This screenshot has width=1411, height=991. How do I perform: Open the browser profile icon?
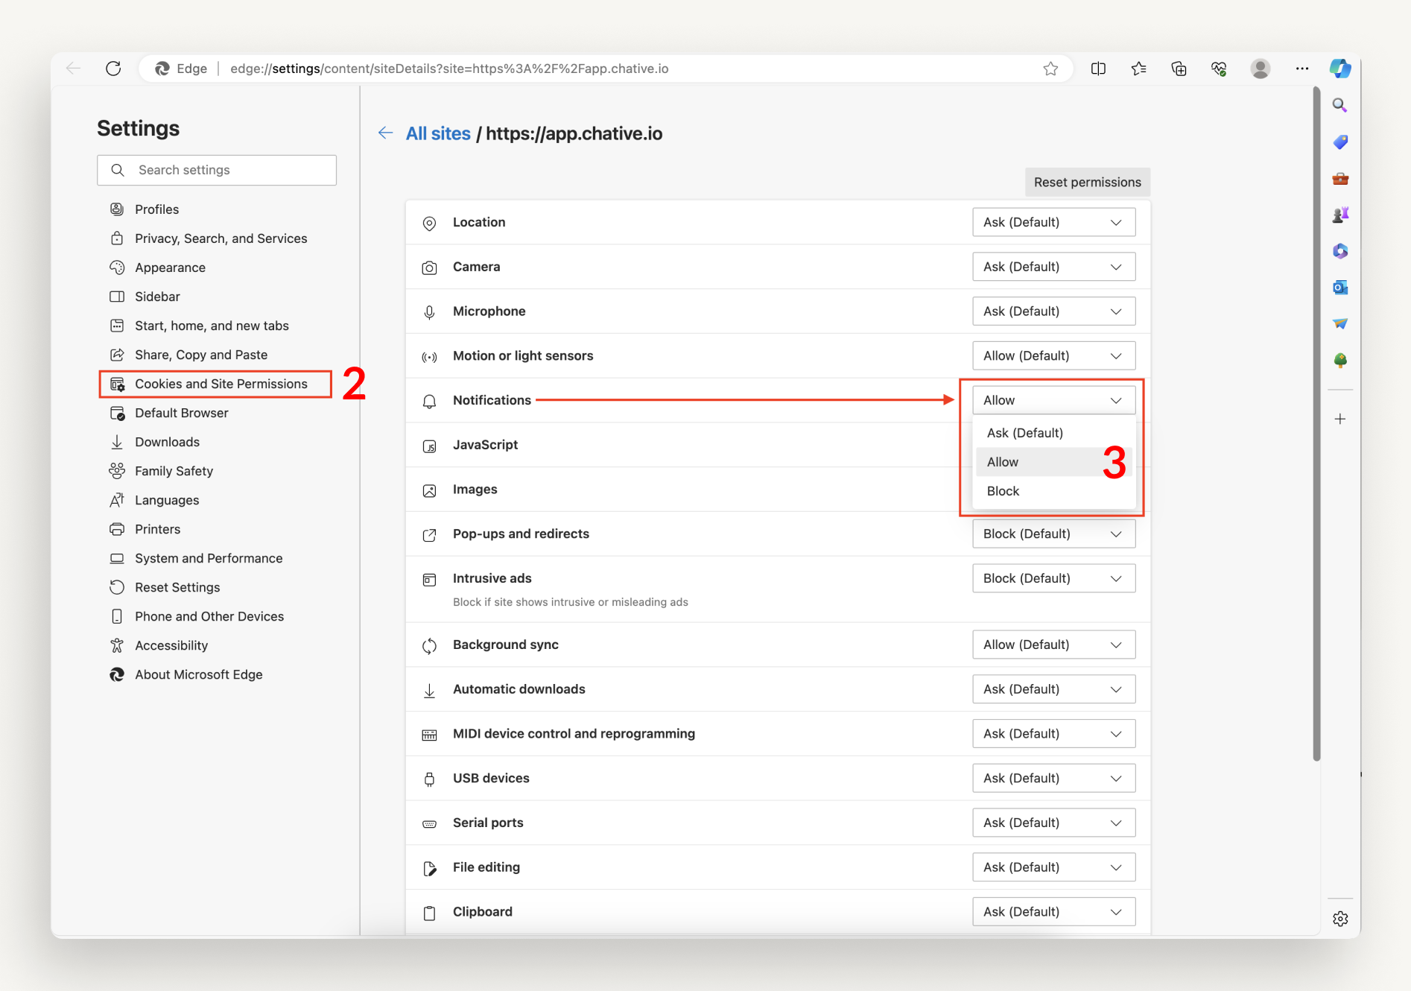coord(1260,69)
